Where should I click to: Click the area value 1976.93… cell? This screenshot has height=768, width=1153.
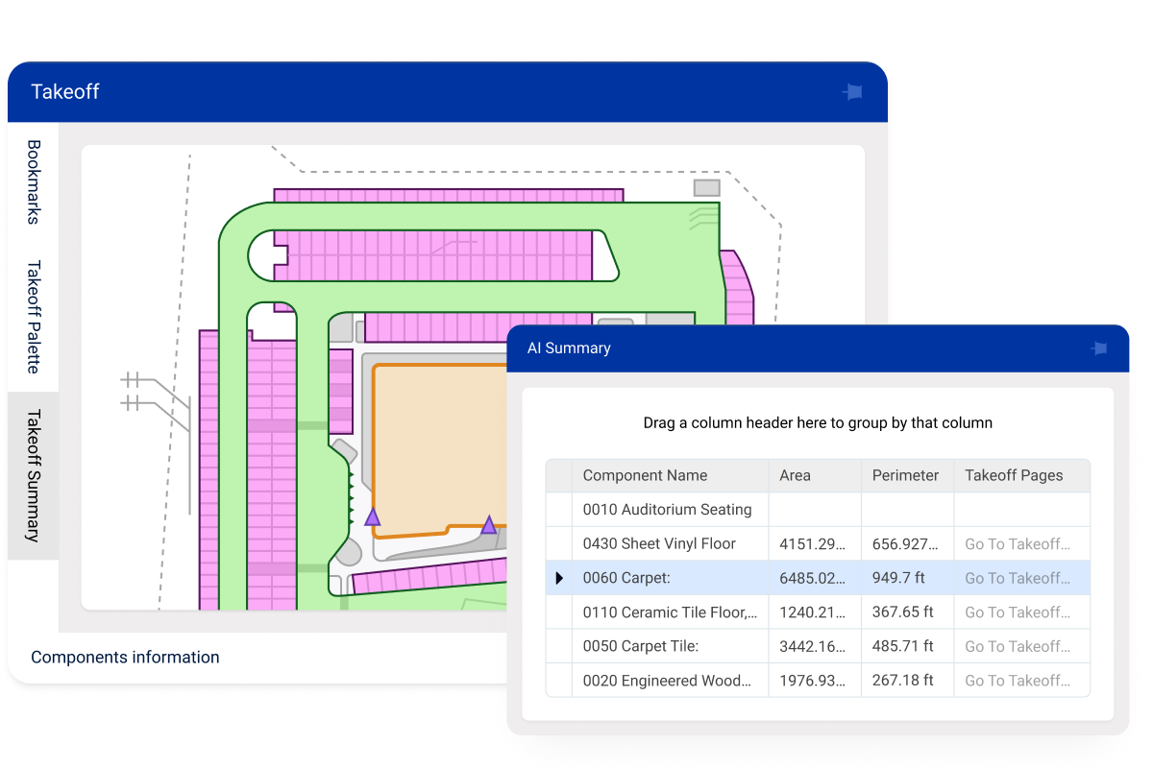coord(813,682)
